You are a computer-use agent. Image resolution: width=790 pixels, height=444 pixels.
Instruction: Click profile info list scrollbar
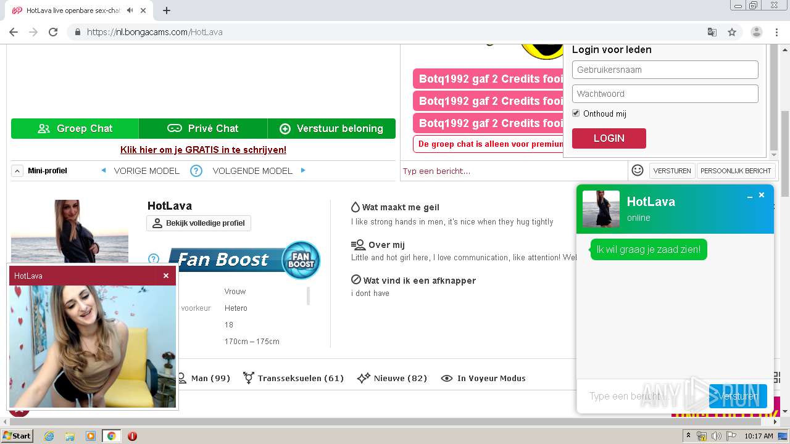[x=308, y=296]
